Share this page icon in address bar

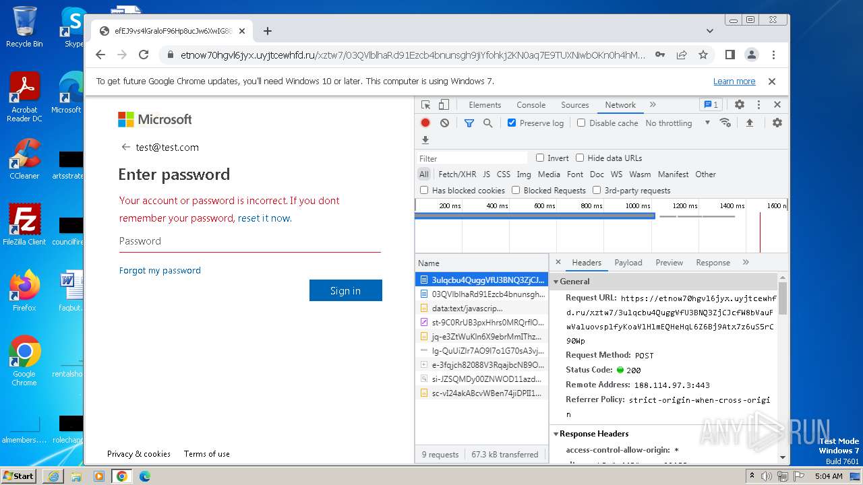[x=682, y=55]
